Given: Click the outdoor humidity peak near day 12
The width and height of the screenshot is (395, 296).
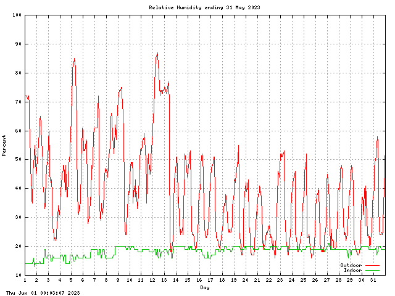Looking at the screenshot, I should (x=158, y=53).
